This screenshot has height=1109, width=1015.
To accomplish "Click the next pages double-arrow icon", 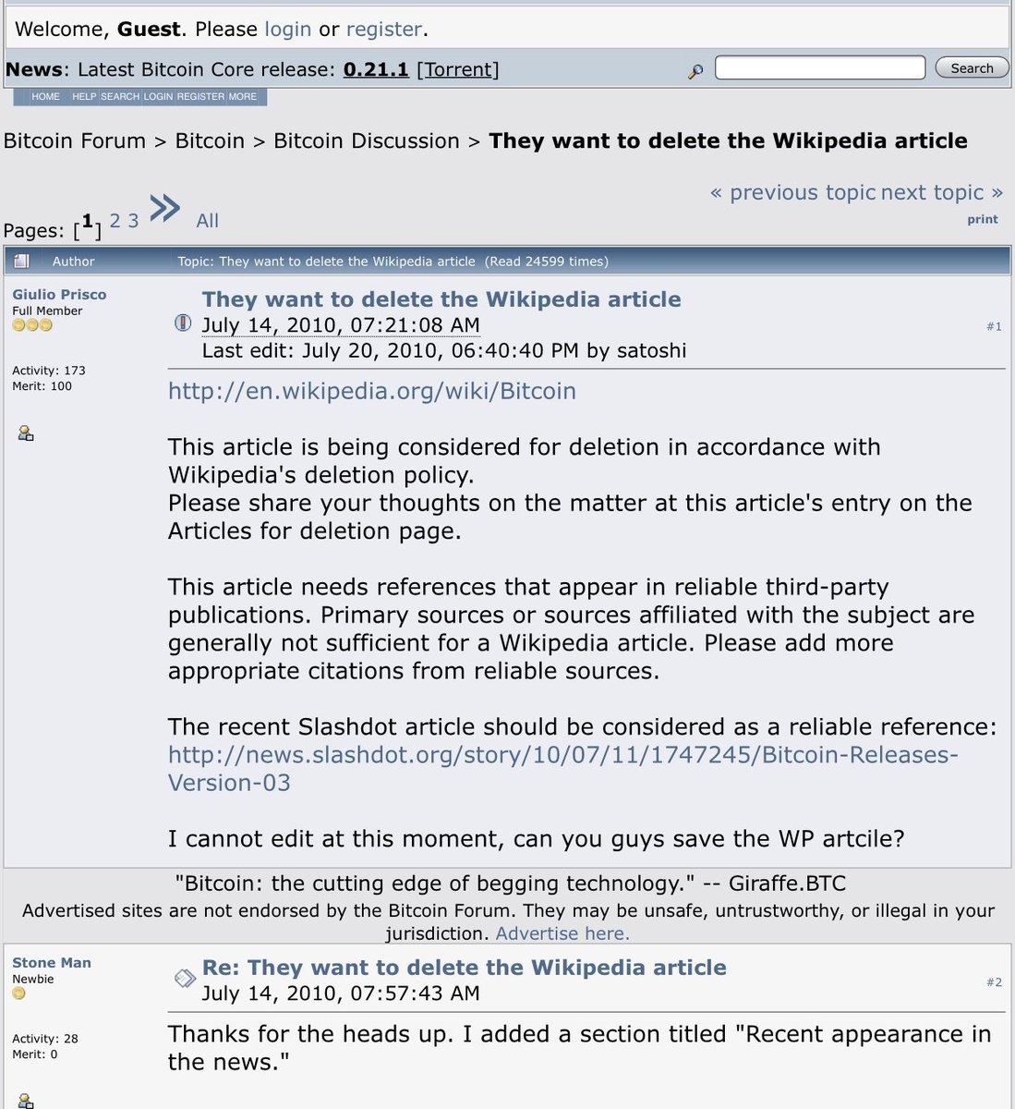I will 164,208.
